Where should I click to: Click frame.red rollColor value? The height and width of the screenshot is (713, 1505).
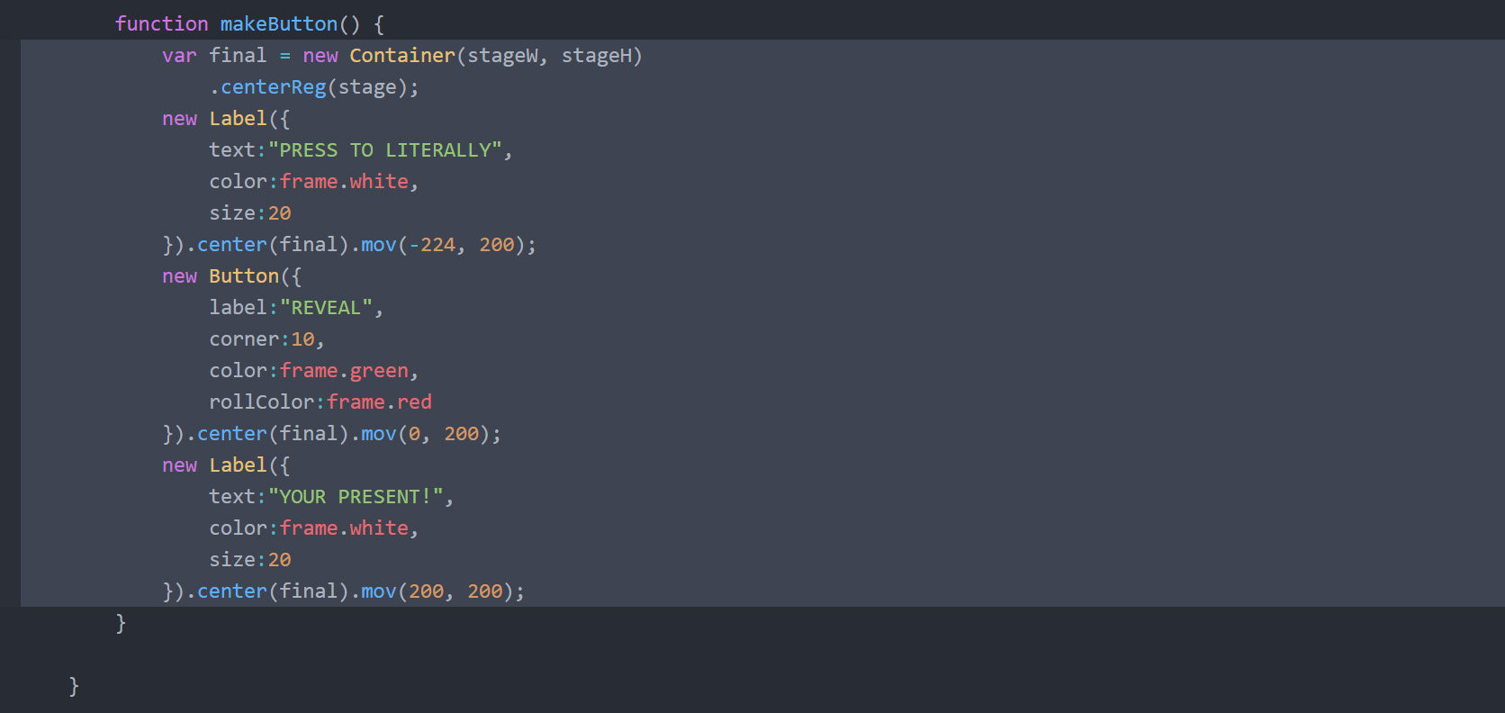(x=379, y=402)
